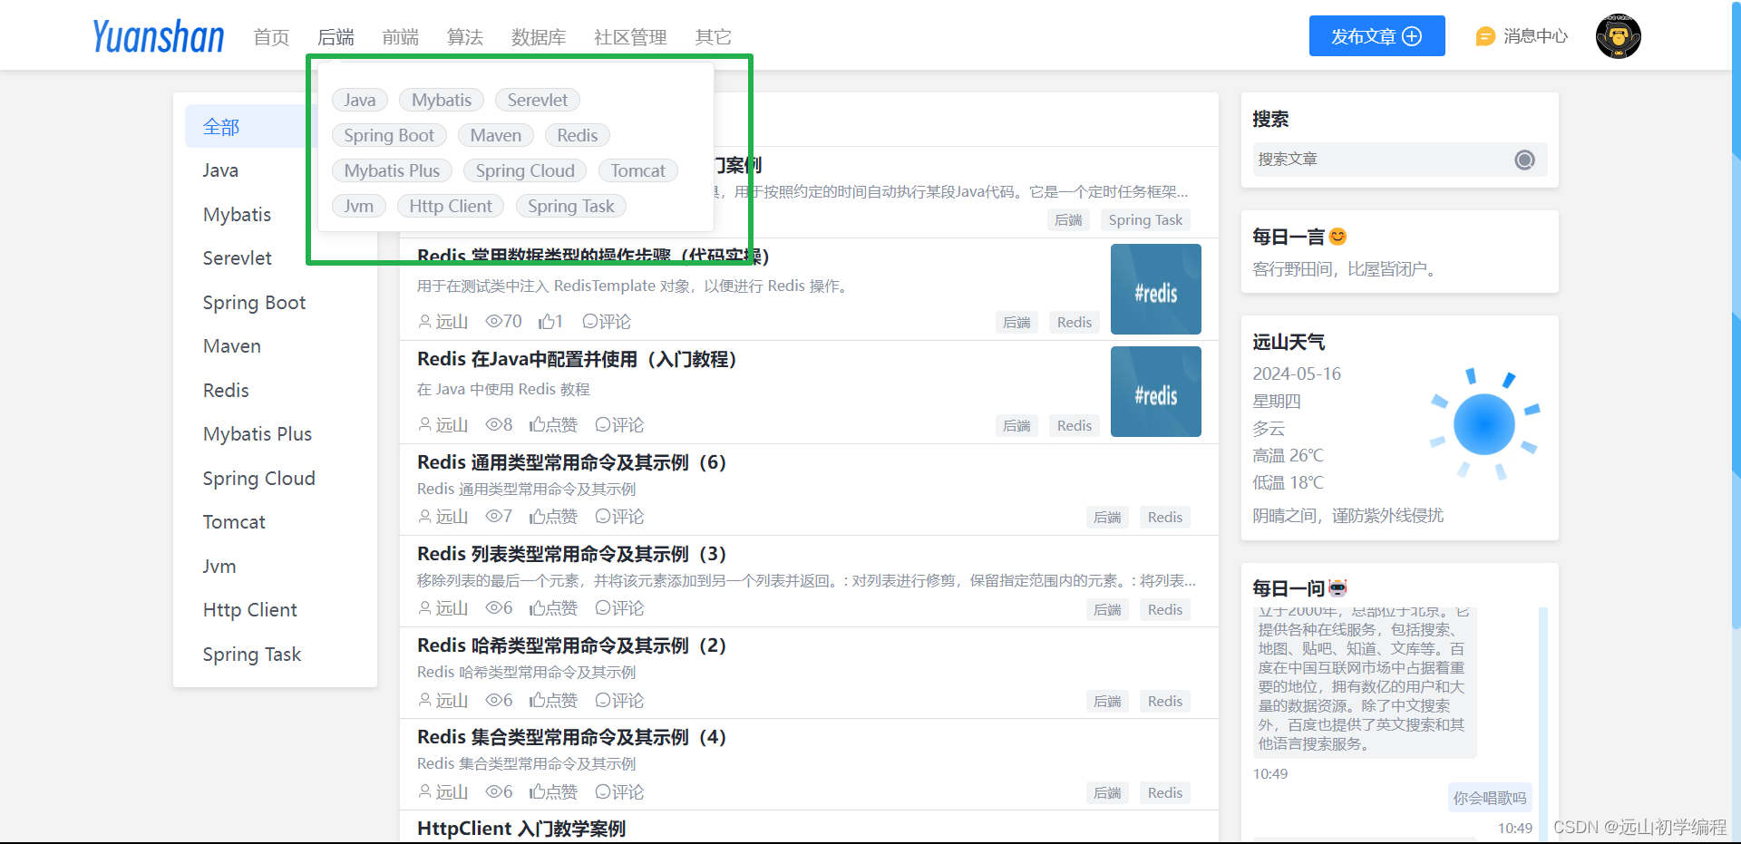Screen dimensions: 1741x844
Task: Click 评论 under Redis 通用类型常用命令 (6)
Action: point(619,517)
